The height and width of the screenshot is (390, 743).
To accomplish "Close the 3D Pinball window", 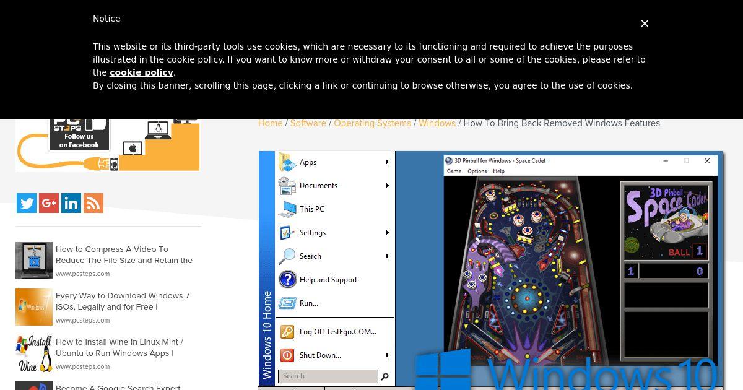I will [x=707, y=161].
